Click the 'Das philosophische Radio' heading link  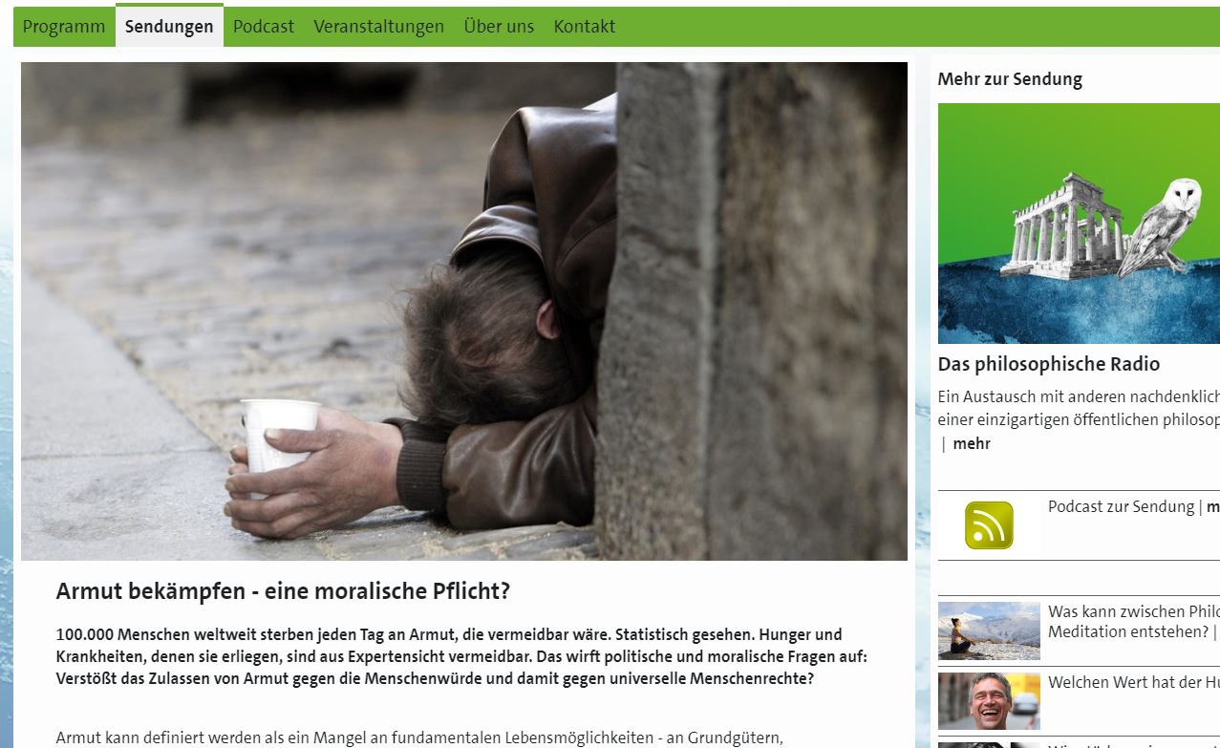pyautogui.click(x=1049, y=364)
